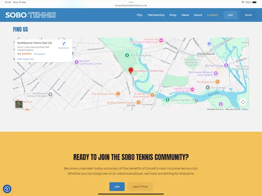
Task: Click the Learn More button
Action: point(140,186)
